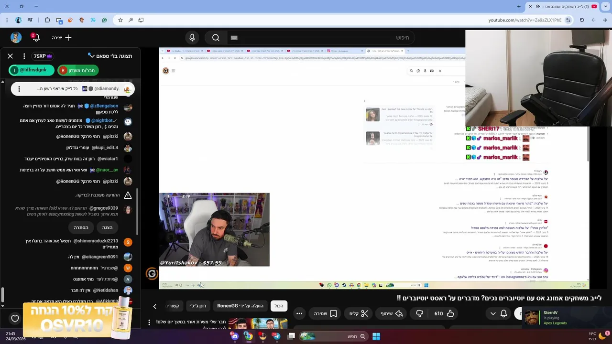612x344 pixels.
Task: Click @zBengalson username in chat
Action: click(104, 106)
